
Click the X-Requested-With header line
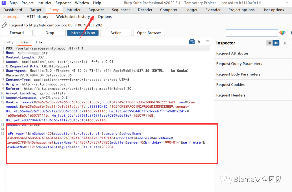coord(38,66)
